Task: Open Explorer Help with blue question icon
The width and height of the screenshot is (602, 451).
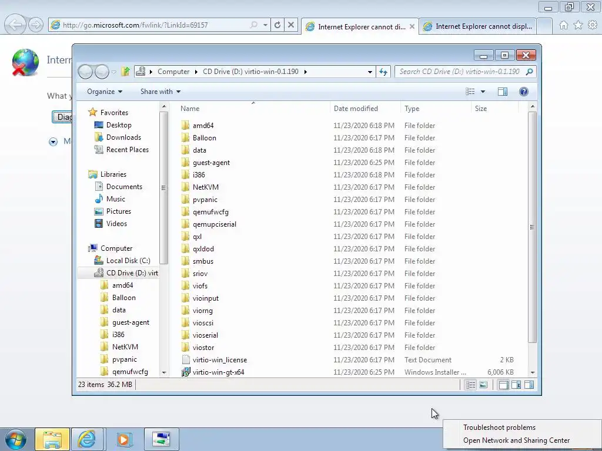Action: [x=524, y=91]
